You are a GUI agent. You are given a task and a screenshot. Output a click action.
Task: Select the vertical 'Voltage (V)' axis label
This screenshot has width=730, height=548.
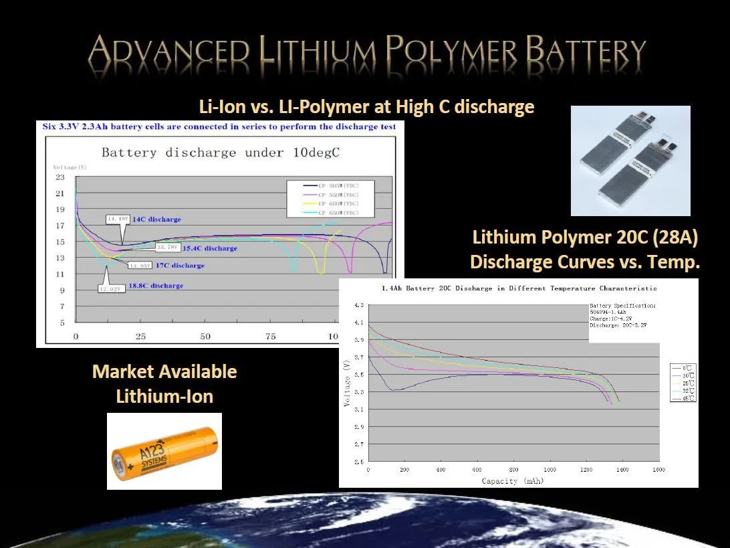click(x=346, y=383)
